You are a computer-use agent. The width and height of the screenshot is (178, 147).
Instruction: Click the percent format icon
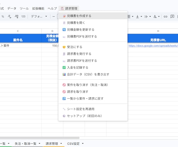coord(3,17)
